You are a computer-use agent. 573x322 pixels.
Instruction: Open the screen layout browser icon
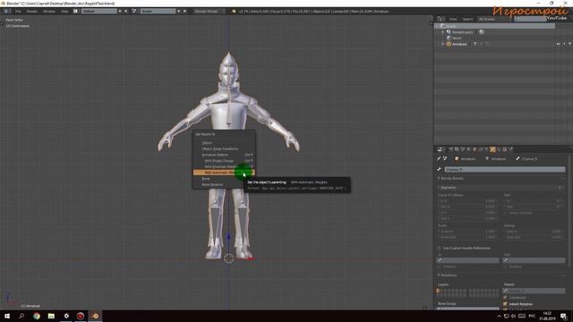click(75, 12)
